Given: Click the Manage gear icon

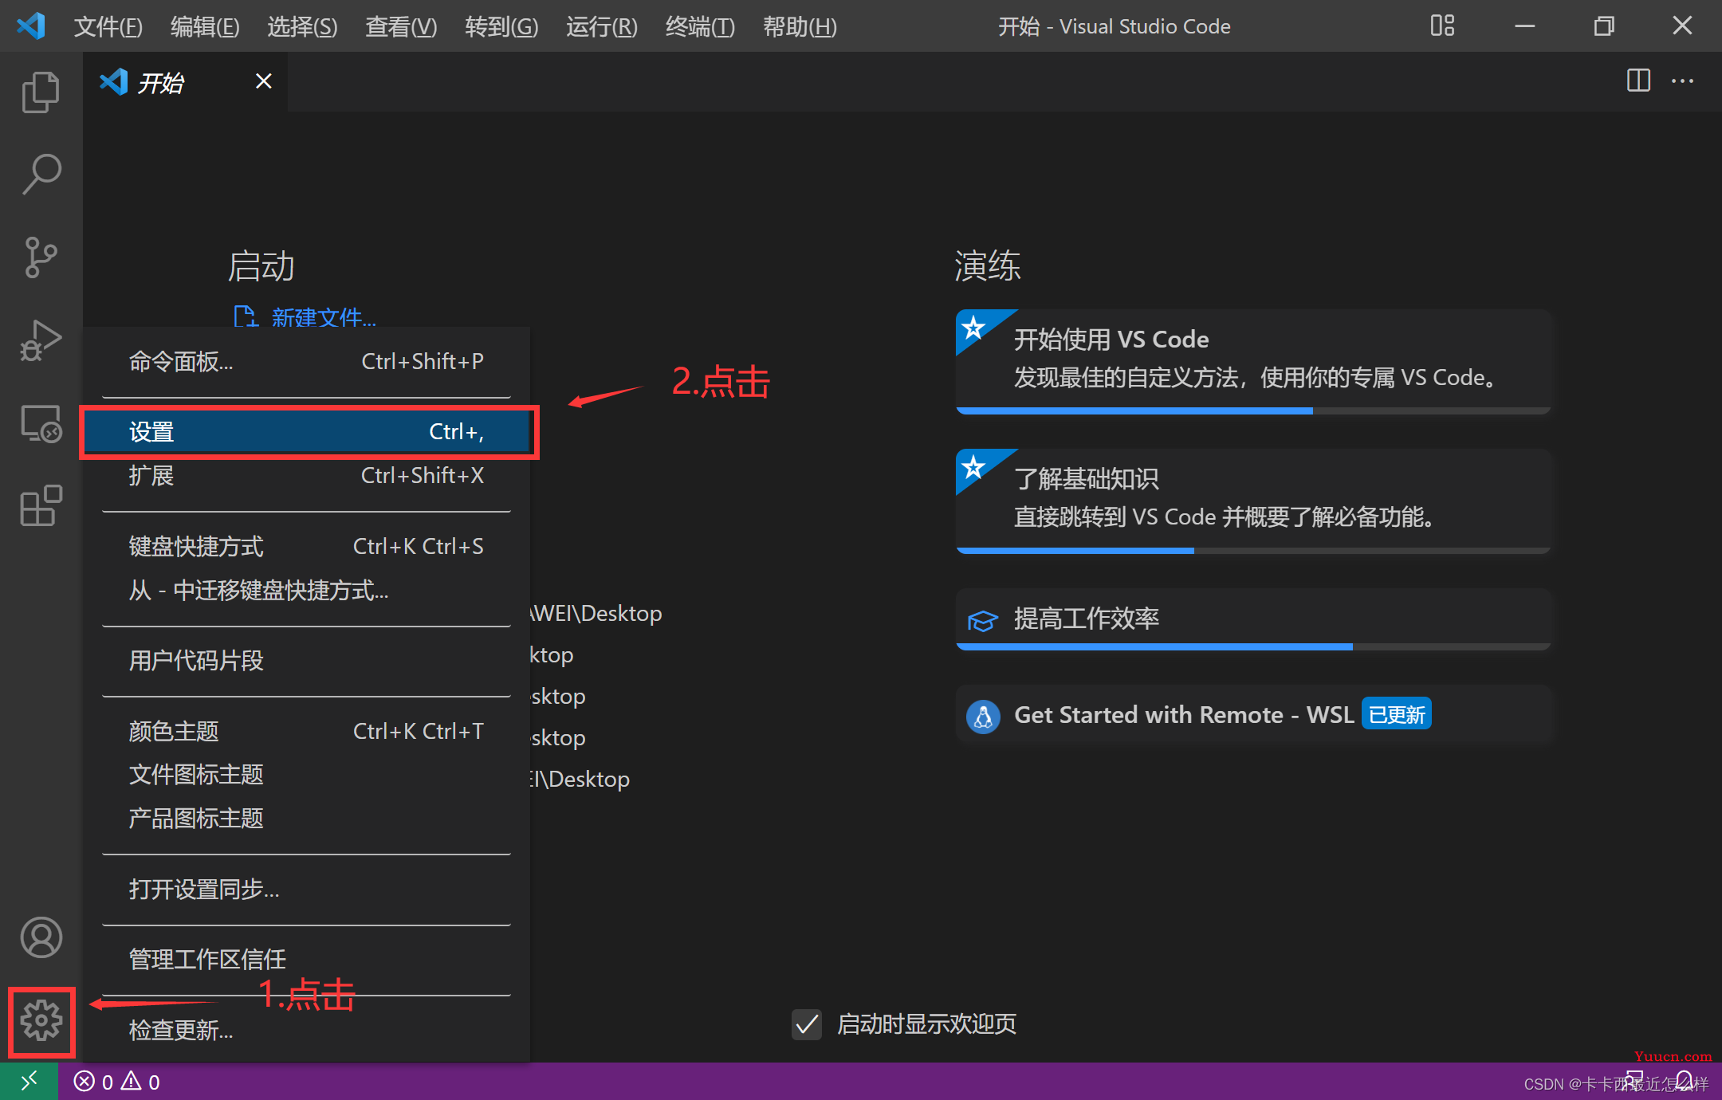Looking at the screenshot, I should click(41, 1020).
